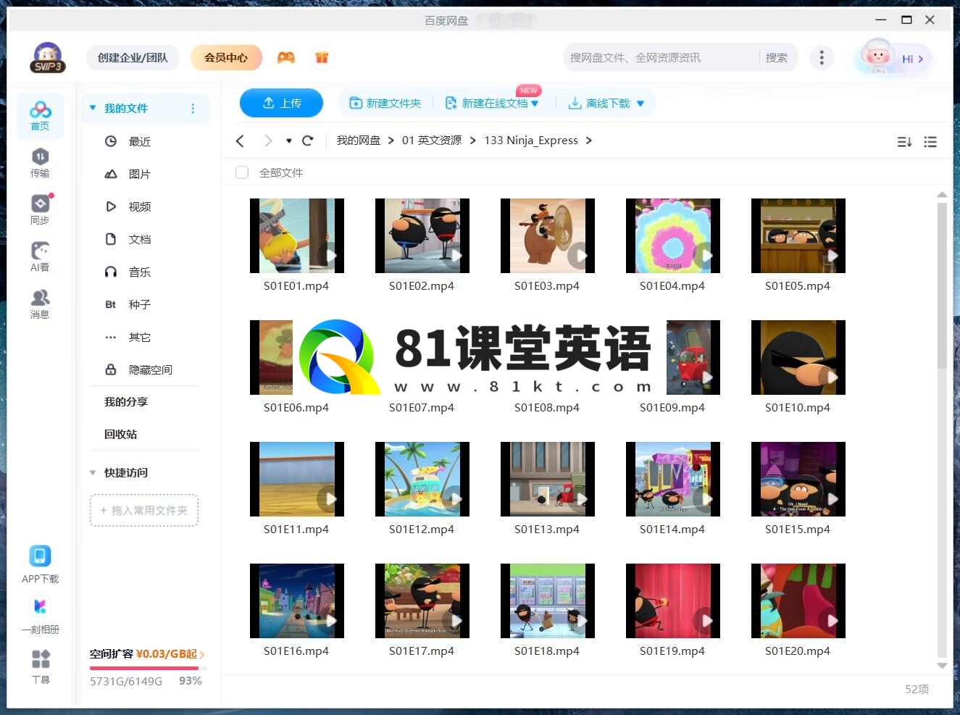Viewport: 960px width, 715px height.
Task: Collapse the 快捷访问 section arrow
Action: 93,472
